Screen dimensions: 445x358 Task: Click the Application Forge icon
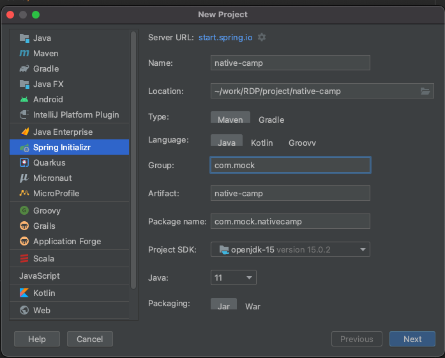[x=24, y=241]
